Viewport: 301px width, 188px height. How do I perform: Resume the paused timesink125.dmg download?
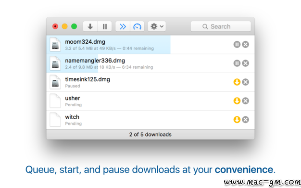[x=237, y=82]
